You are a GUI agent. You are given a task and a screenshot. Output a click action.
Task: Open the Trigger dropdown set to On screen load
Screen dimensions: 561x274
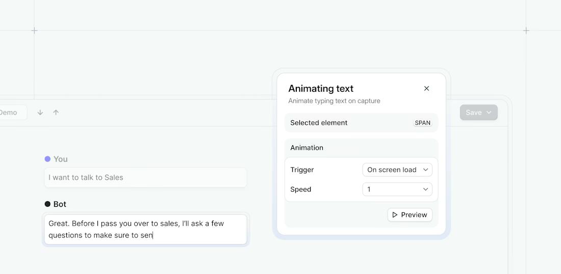(x=397, y=170)
